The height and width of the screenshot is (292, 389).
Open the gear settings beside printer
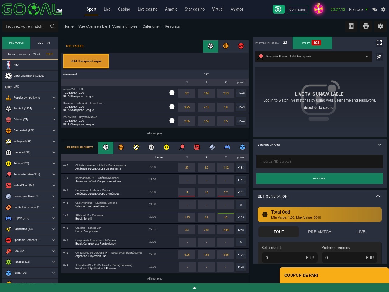[x=380, y=26]
